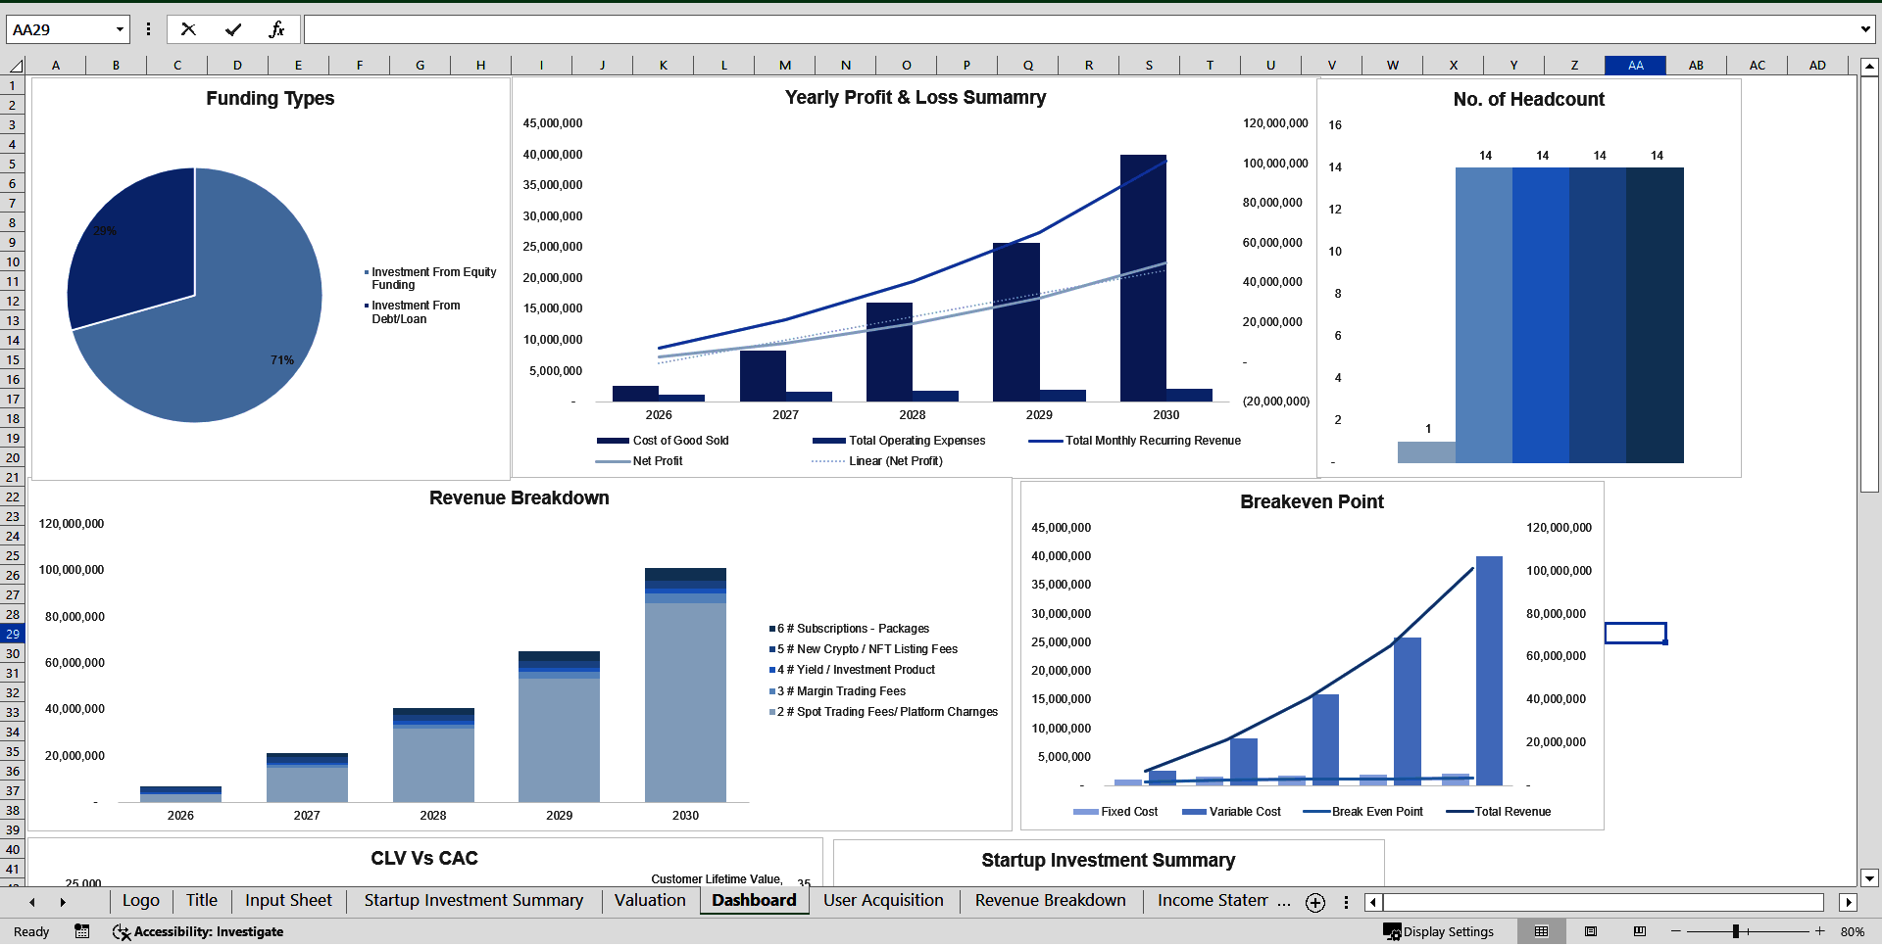Open the Insert Function fx button
Screen dimensions: 1882x946
[x=277, y=29]
